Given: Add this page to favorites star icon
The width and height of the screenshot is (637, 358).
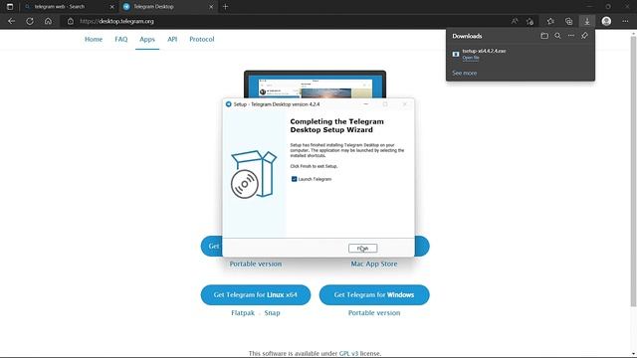Looking at the screenshot, I should (x=530, y=21).
